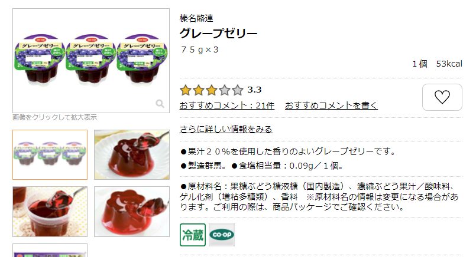Click the heart favorite button
476x257 pixels.
[442, 97]
